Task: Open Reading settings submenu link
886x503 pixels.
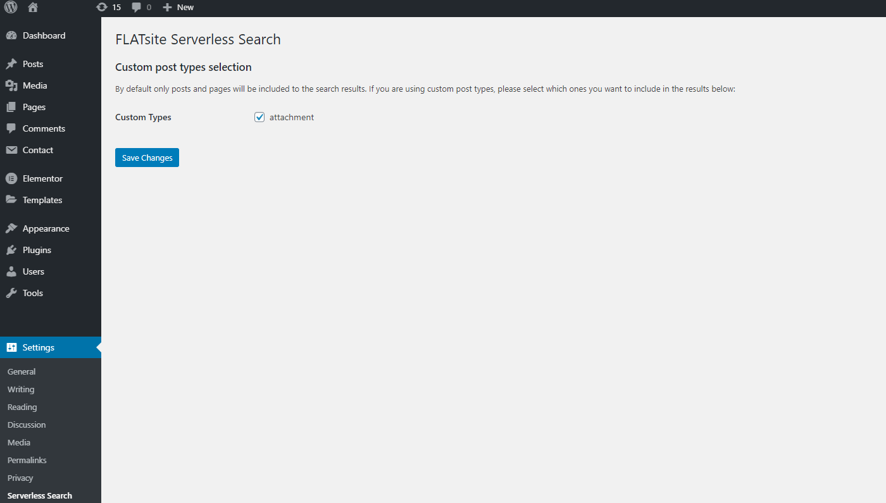Action: tap(22, 407)
